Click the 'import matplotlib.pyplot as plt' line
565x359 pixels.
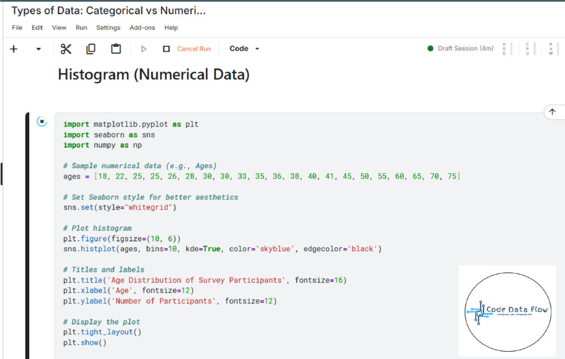131,124
